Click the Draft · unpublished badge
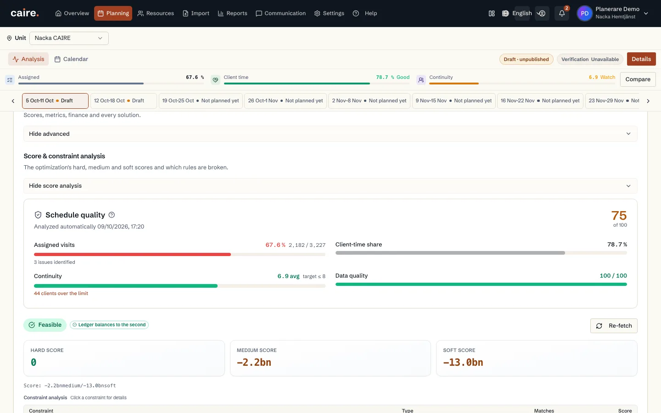The image size is (661, 413). coord(526,59)
